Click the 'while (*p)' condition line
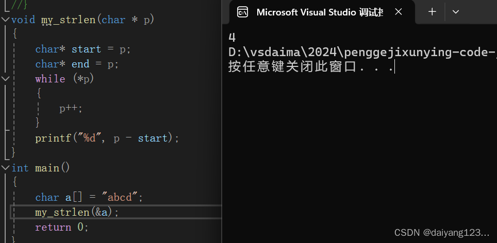The image size is (497, 243). 64,79
